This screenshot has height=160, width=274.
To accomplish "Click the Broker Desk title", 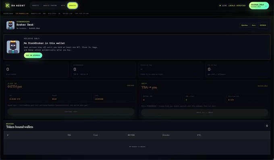I will [x=25, y=25].
